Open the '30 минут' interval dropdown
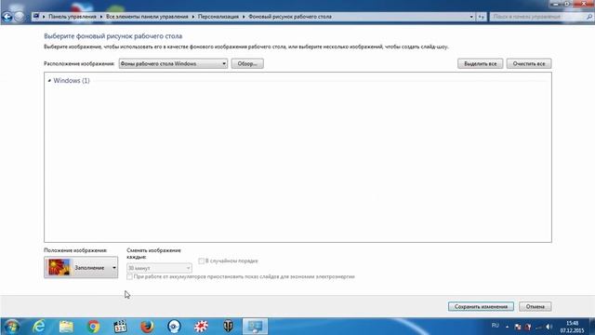595x335 pixels. point(159,268)
